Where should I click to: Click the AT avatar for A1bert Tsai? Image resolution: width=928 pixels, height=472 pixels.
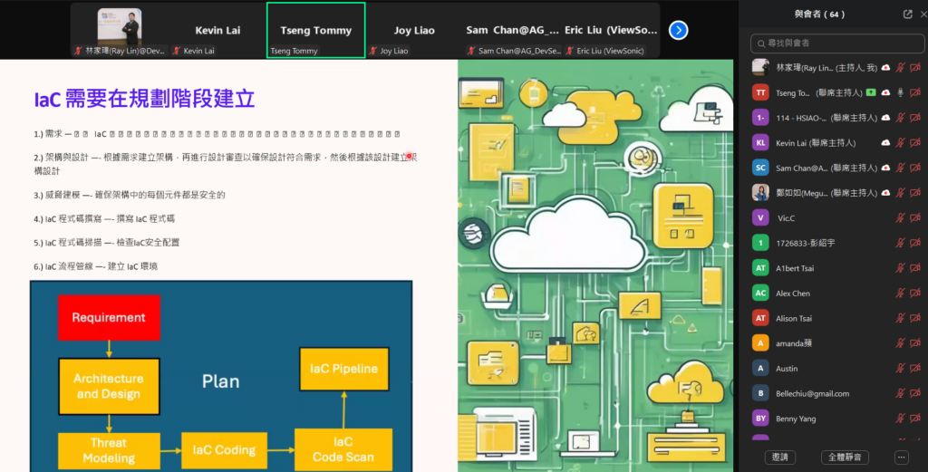[760, 268]
